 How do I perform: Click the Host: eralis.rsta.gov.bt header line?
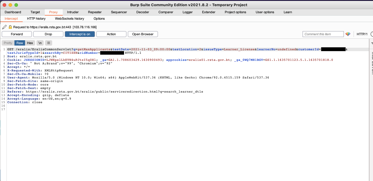[32, 56]
